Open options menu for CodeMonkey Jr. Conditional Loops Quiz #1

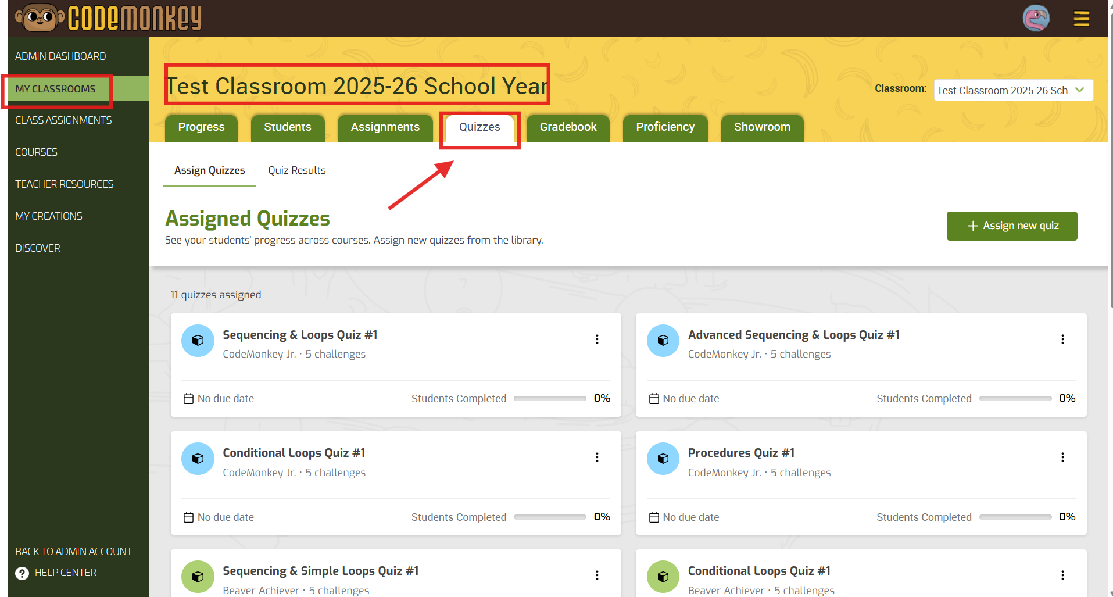[597, 457]
